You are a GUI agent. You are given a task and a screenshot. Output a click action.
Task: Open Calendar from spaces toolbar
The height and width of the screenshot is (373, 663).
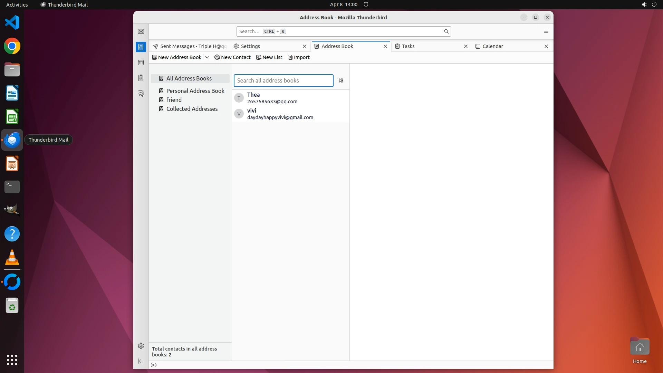(141, 63)
